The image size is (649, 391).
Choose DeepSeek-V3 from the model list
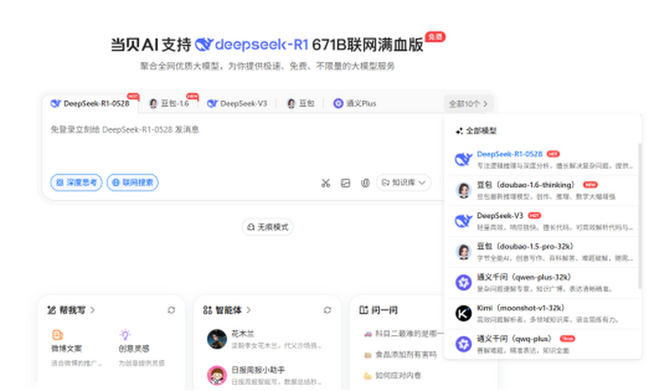(542, 221)
